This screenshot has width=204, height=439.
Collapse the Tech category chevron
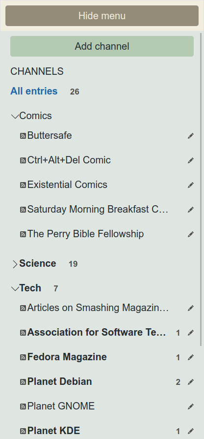pos(15,288)
